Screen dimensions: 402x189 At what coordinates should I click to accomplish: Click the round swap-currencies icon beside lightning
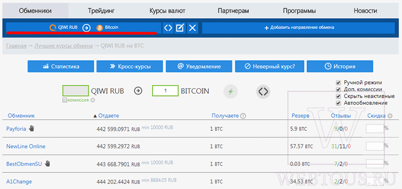(x=263, y=91)
